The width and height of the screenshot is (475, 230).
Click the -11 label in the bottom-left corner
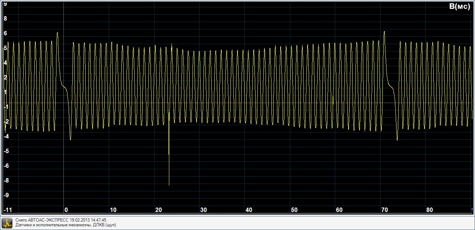pos(7,210)
